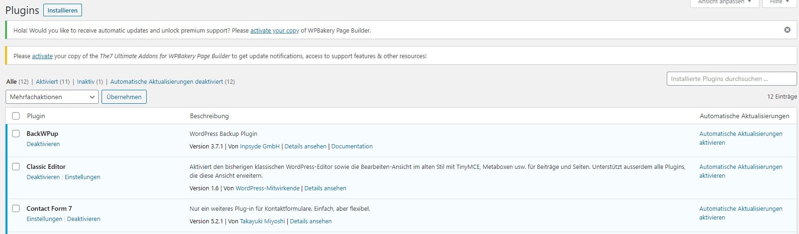Viewport: 799px width, 234px height.
Task: Deactivate the Classic Editor plugin
Action: [x=43, y=177]
